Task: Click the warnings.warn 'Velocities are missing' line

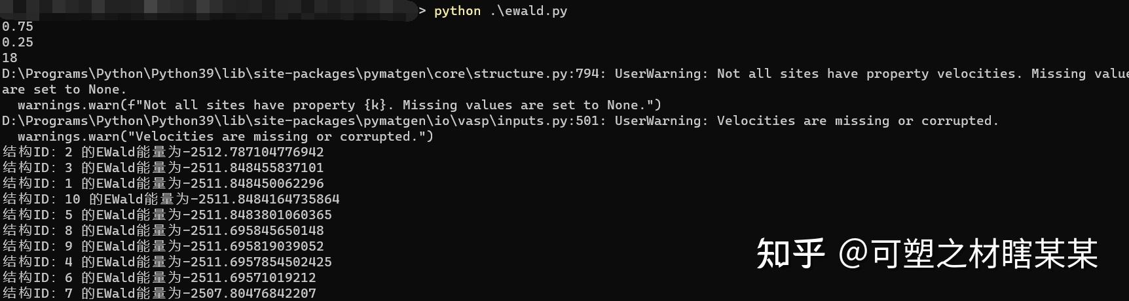Action: 225,136
